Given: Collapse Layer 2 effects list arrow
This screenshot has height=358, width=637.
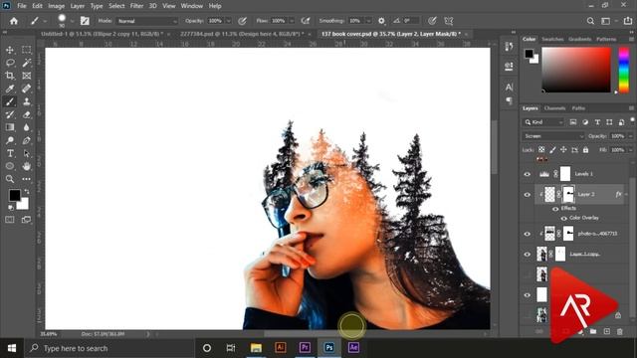Looking at the screenshot, I should pyautogui.click(x=626, y=195).
